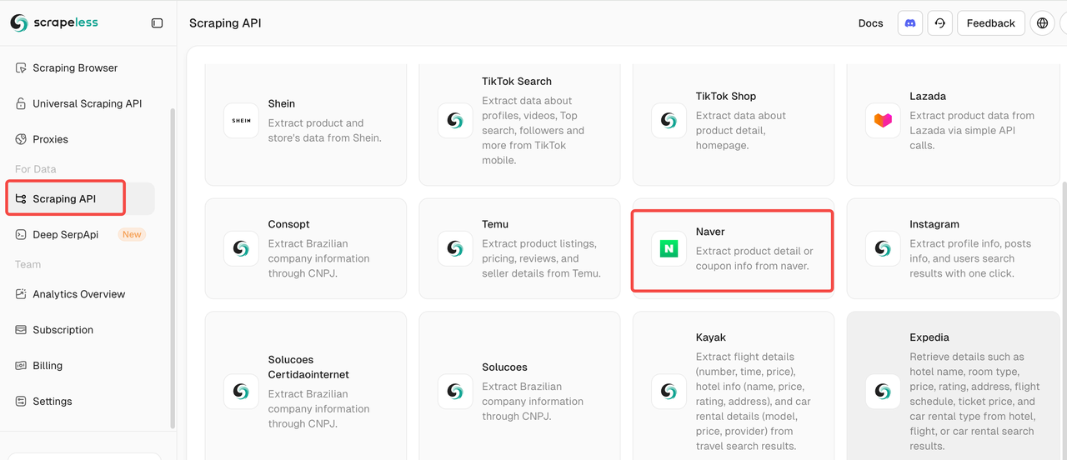Click the 'New' badge beside Deep SerpApi
1067x460 pixels.
(x=132, y=235)
